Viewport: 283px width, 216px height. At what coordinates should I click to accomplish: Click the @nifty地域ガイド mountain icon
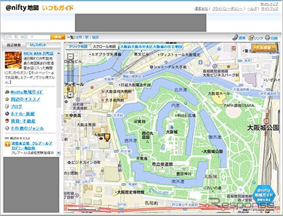7,92
